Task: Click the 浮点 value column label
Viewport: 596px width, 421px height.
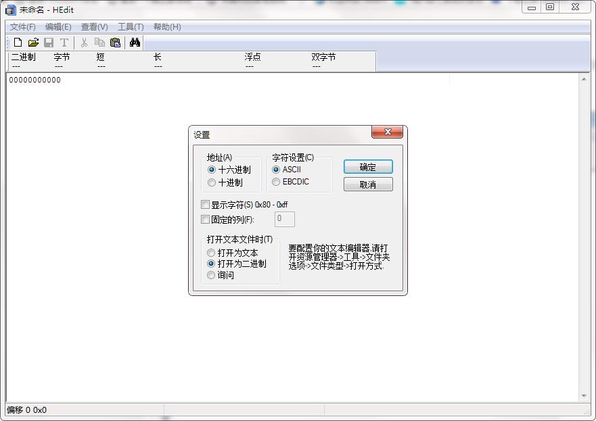Action: tap(253, 57)
